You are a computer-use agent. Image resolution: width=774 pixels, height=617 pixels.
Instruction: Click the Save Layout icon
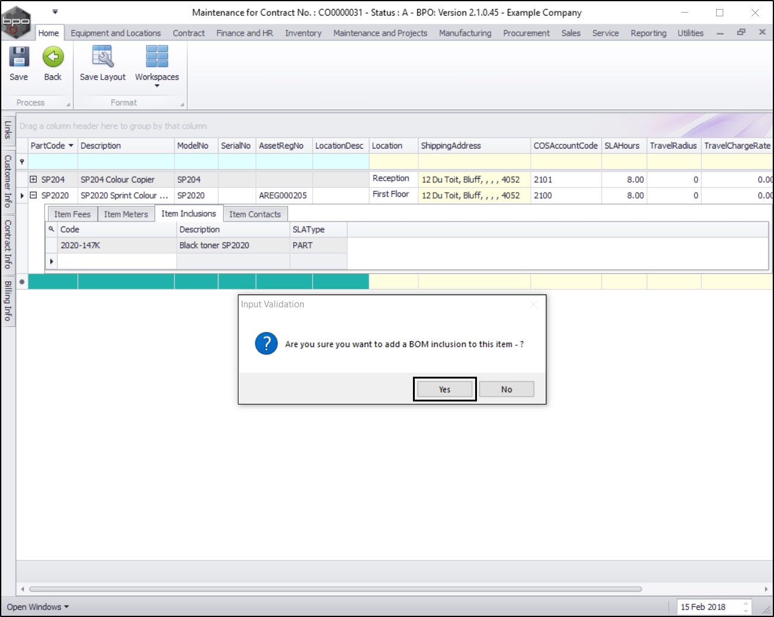coord(103,57)
